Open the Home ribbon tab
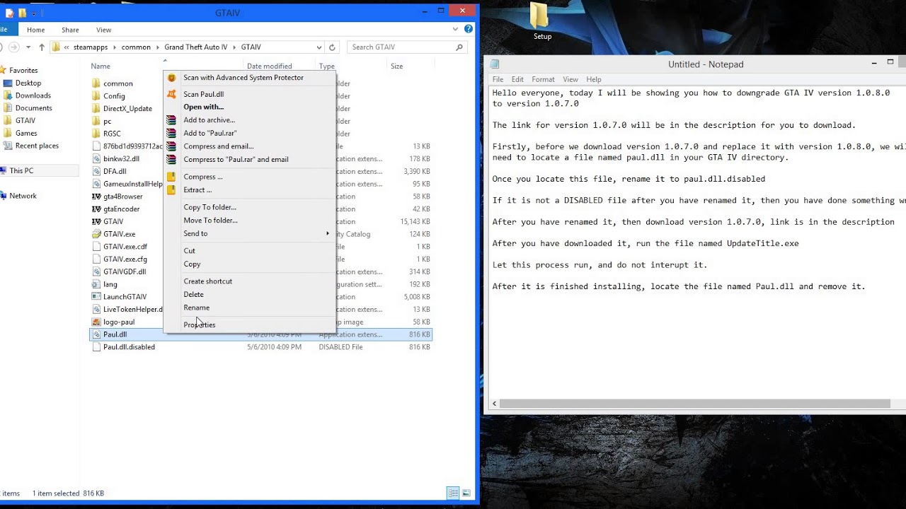906x509 pixels. [35, 30]
